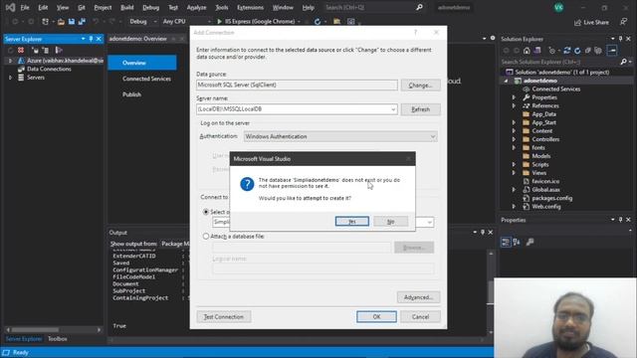The height and width of the screenshot is (358, 637).
Task: Open the Connected Services tab in overview
Action: tap(146, 79)
